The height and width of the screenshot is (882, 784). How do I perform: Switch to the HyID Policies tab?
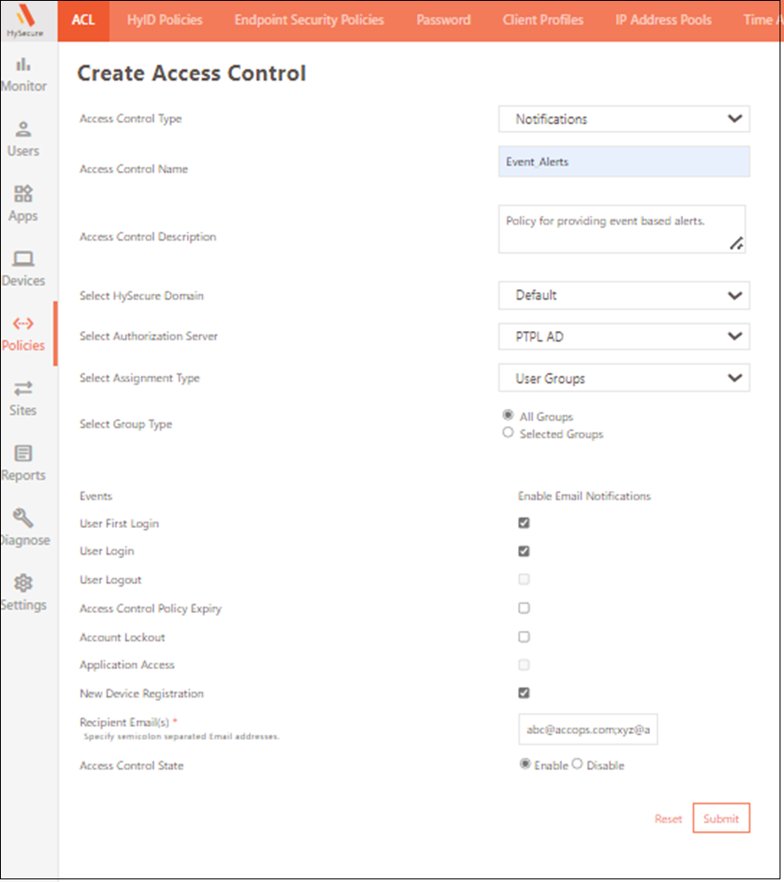coord(164,20)
